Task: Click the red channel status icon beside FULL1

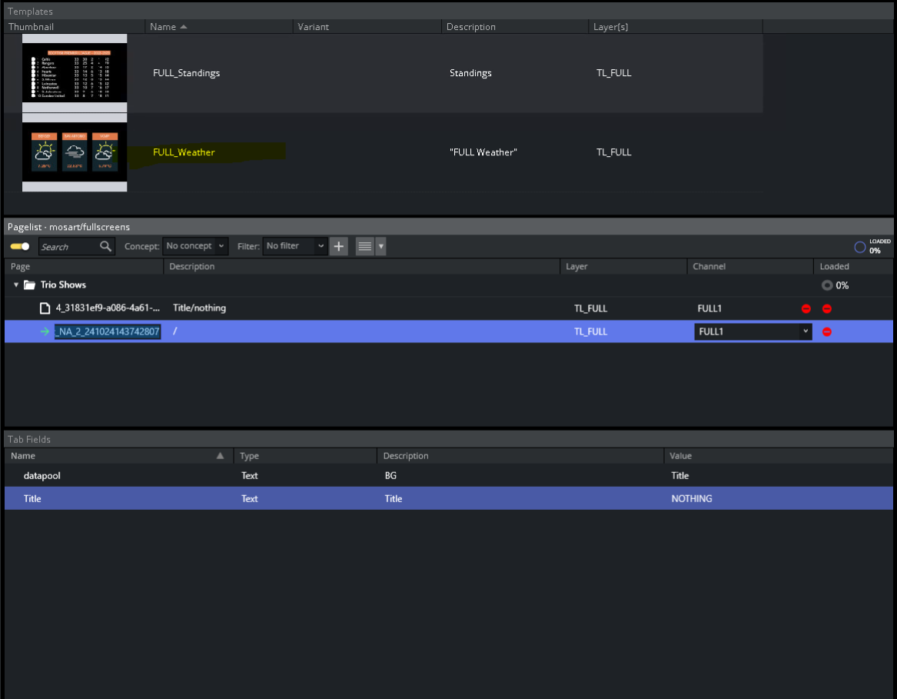Action: click(806, 308)
